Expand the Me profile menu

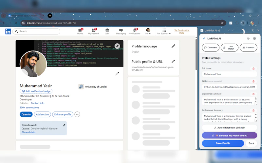pyautogui.click(x=148, y=31)
